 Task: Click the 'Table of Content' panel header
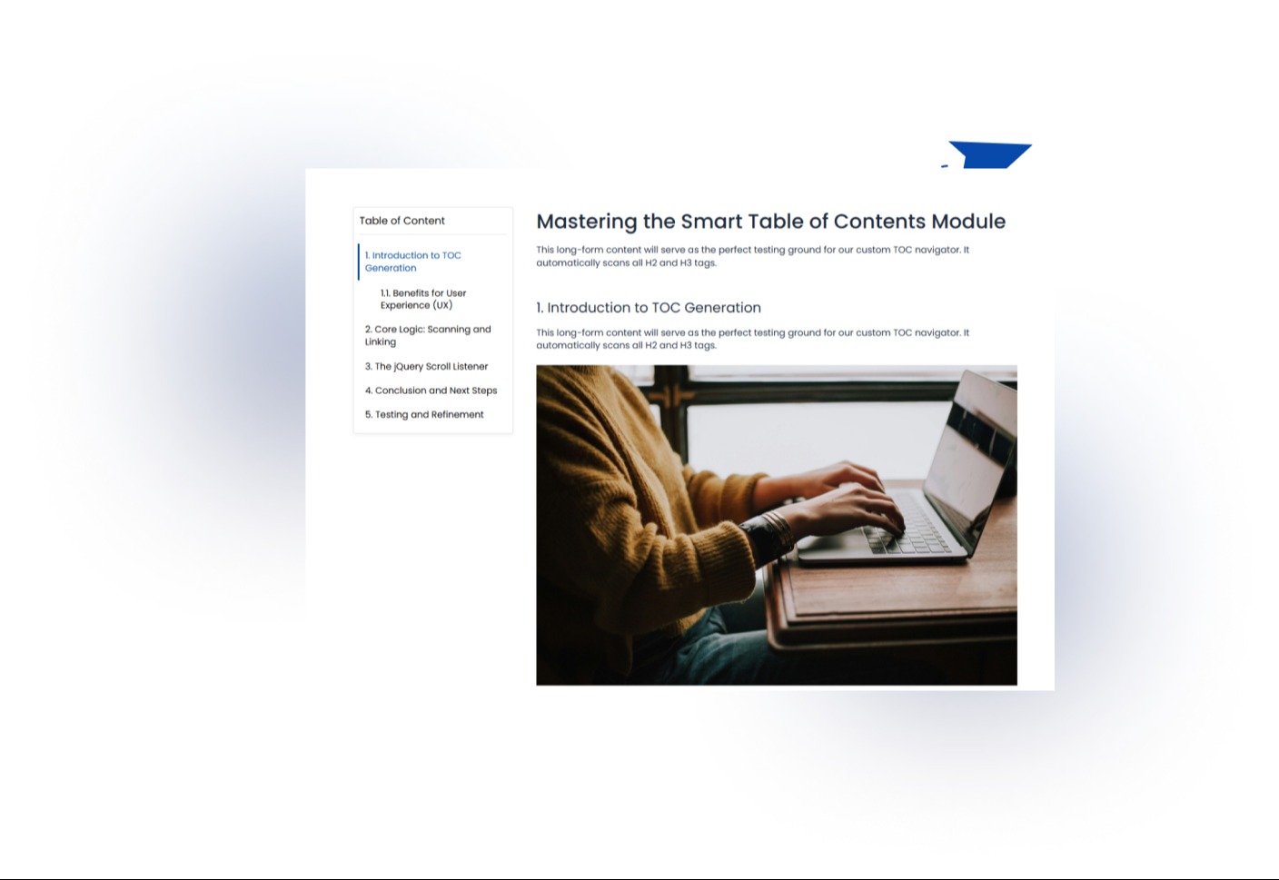tap(402, 221)
